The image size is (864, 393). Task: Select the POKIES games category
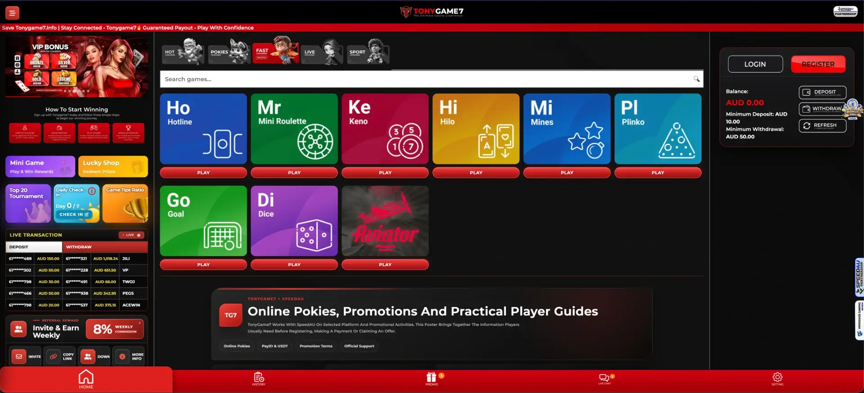[229, 52]
